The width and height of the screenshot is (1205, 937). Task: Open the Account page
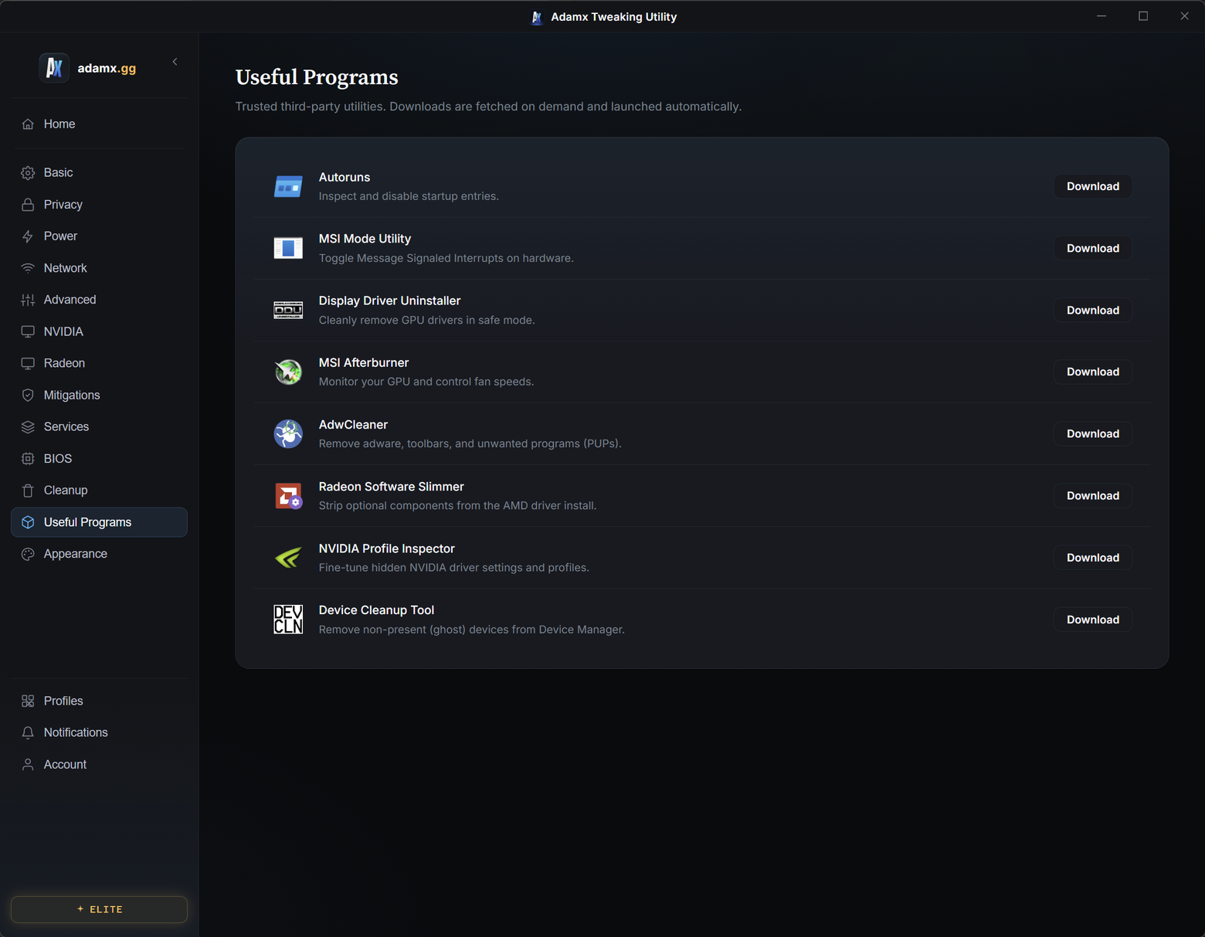pyautogui.click(x=99, y=765)
